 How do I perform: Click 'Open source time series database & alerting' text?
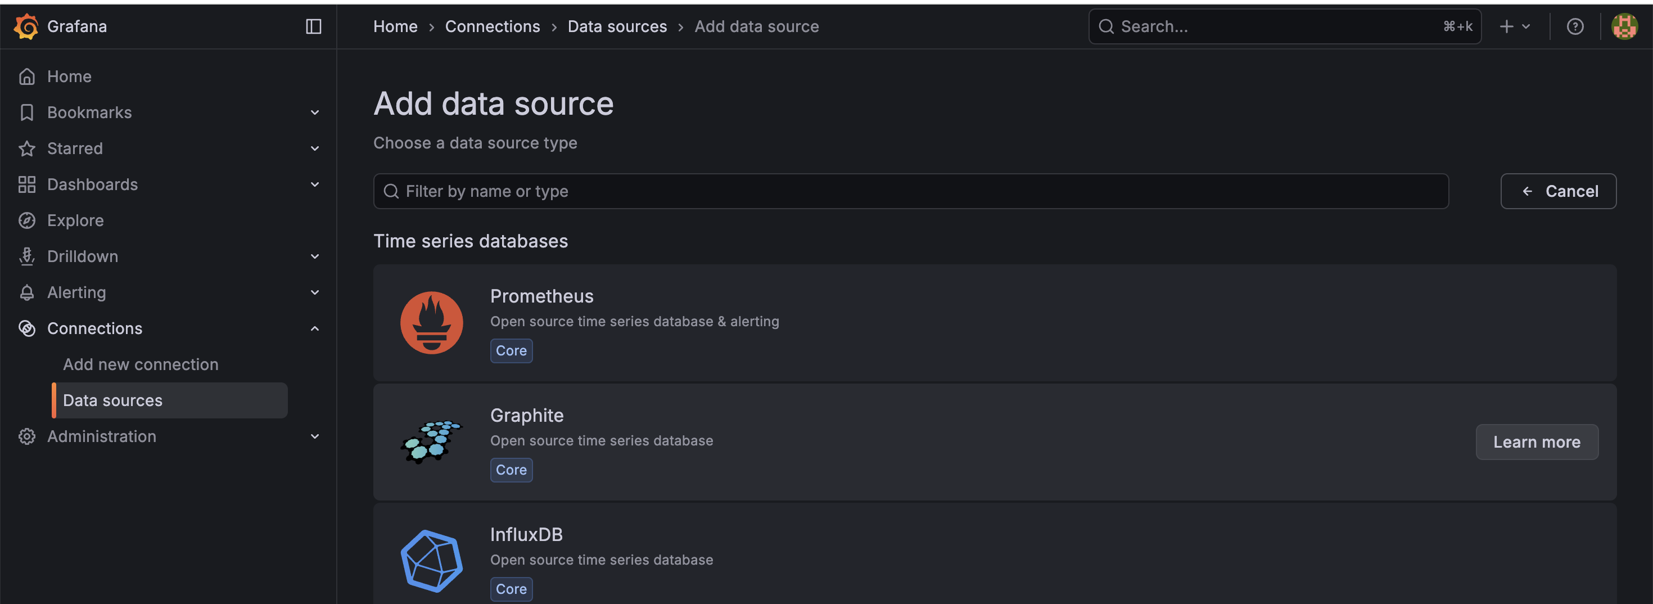[634, 321]
